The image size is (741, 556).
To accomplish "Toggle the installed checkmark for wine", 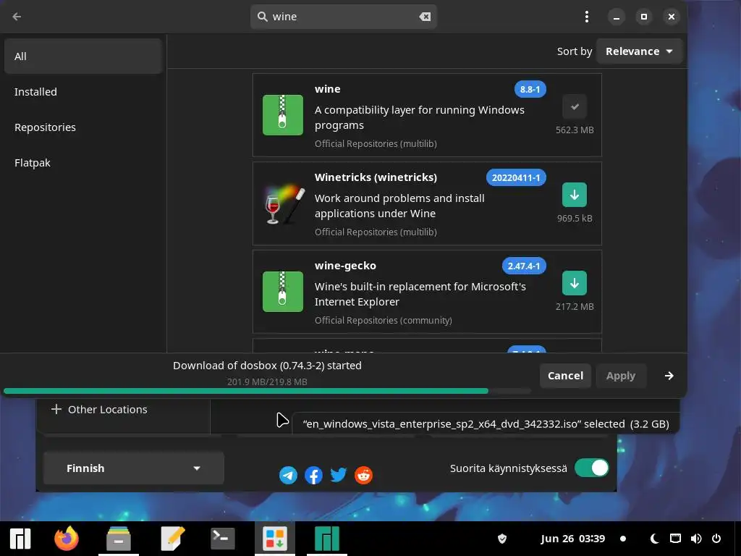I will pyautogui.click(x=574, y=106).
